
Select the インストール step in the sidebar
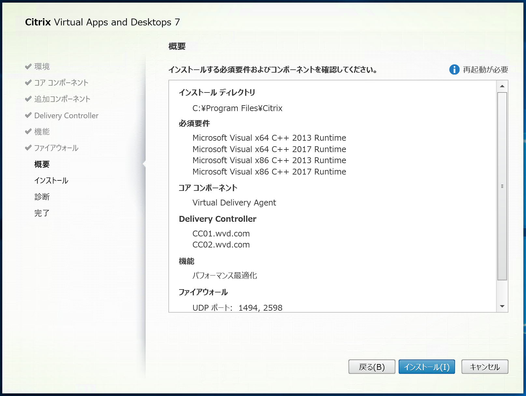(x=51, y=180)
